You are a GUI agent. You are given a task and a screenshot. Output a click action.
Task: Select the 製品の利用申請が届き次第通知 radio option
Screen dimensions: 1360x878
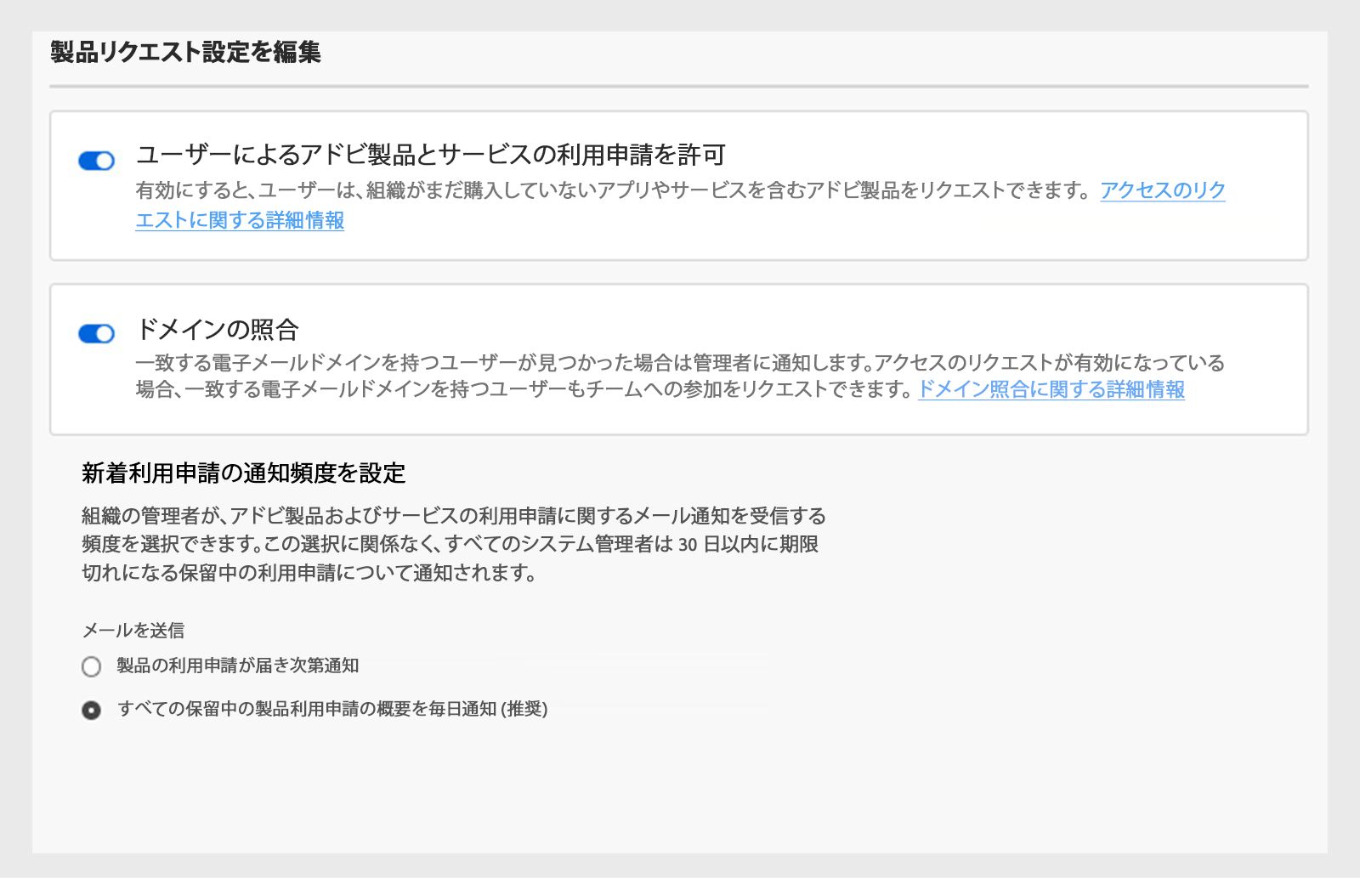coord(91,666)
